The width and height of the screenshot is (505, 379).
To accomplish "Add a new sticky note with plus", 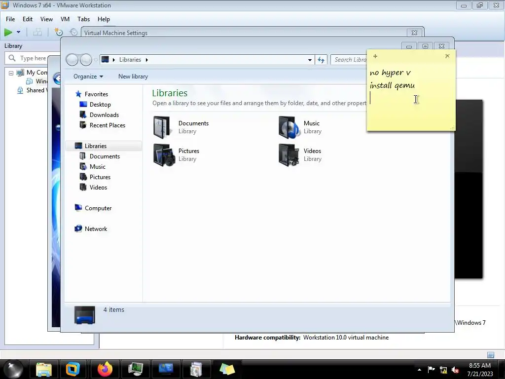I will point(375,56).
